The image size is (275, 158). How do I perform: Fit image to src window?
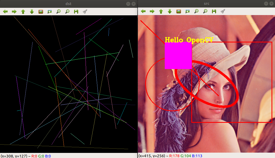(x=188, y=12)
